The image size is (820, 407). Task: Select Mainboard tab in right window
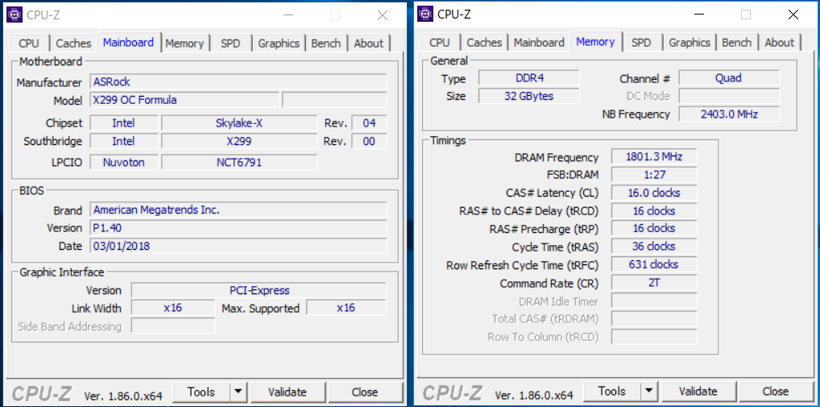[x=539, y=43]
